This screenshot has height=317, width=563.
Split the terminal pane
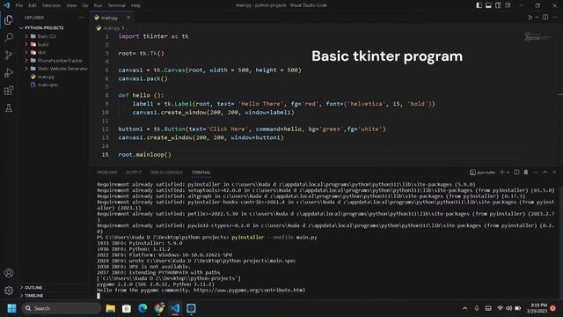516,173
